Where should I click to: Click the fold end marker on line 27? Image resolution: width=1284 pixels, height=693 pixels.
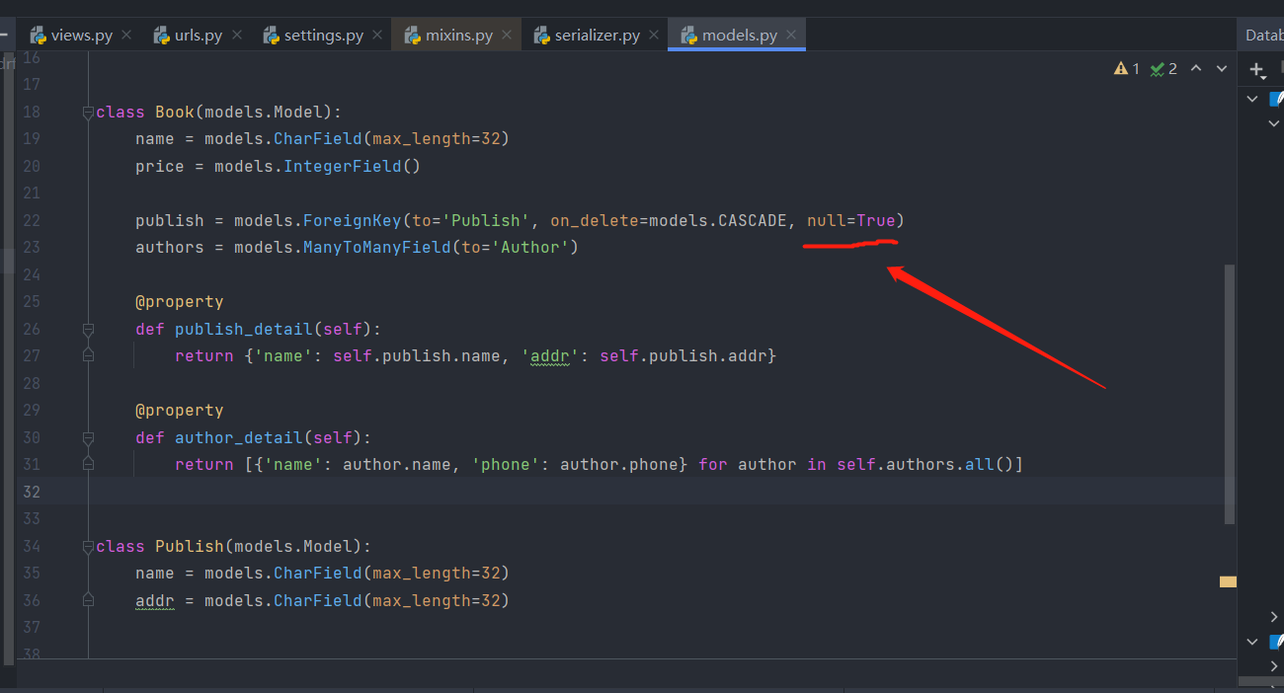tap(88, 355)
